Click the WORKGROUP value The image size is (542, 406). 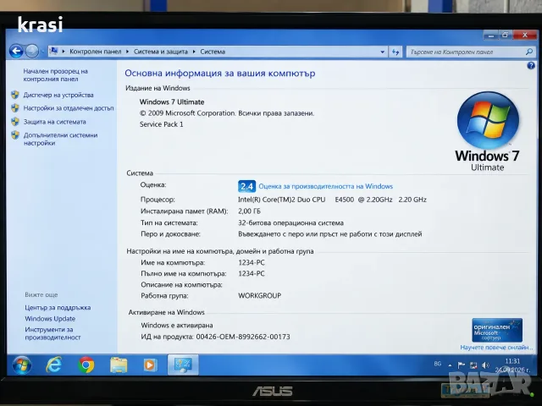(x=260, y=296)
